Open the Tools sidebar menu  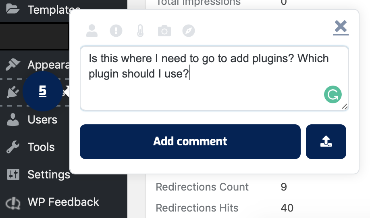(41, 147)
